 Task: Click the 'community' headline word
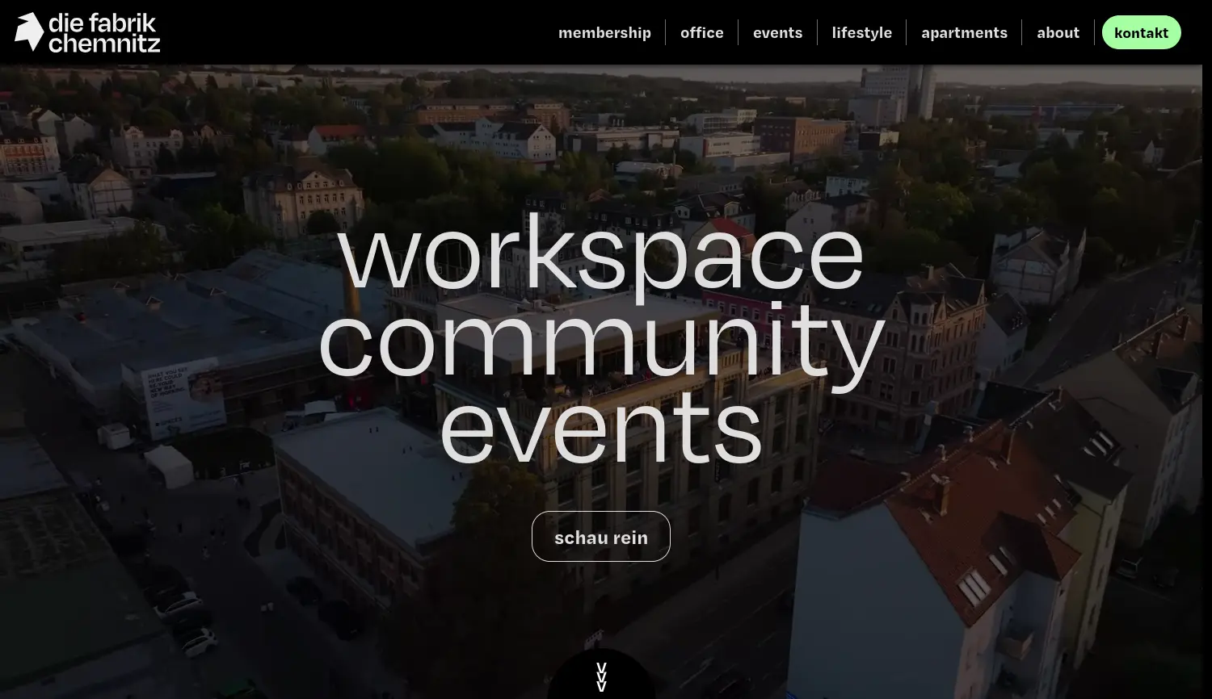tap(601, 341)
